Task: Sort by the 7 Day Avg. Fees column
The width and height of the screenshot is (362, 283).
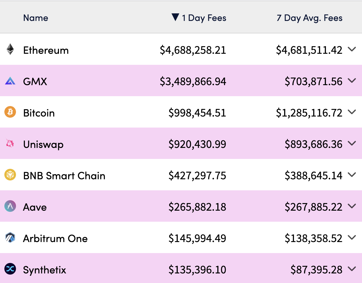Action: [x=309, y=18]
